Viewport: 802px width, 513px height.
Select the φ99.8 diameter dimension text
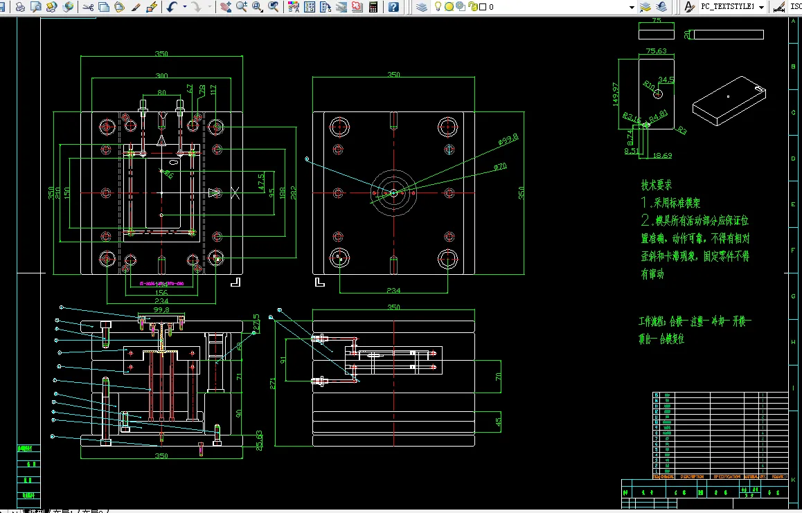point(508,140)
